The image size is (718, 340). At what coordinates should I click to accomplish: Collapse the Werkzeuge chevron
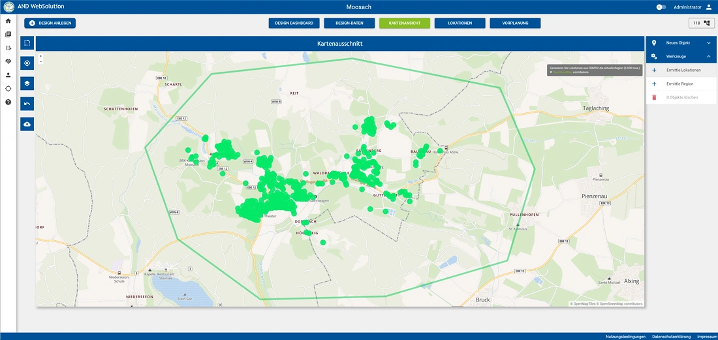pos(708,56)
